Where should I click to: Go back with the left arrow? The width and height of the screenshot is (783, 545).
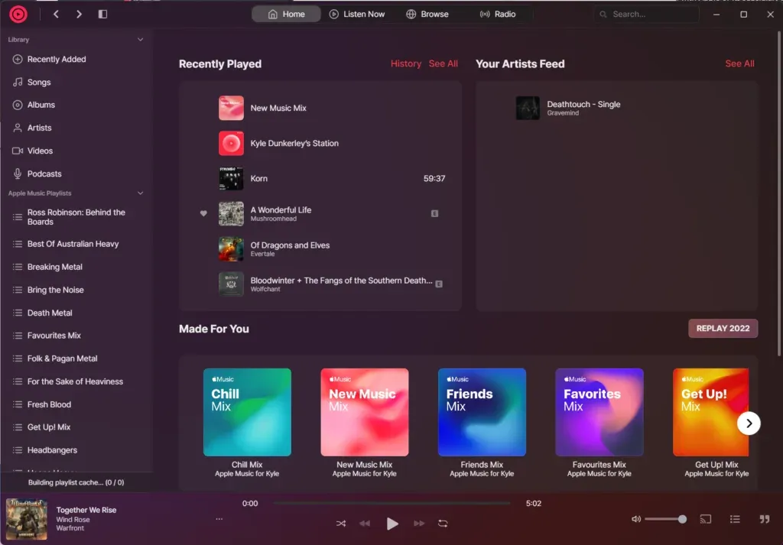tap(56, 14)
